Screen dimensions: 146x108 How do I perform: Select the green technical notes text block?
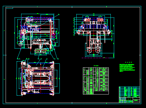point(127,68)
